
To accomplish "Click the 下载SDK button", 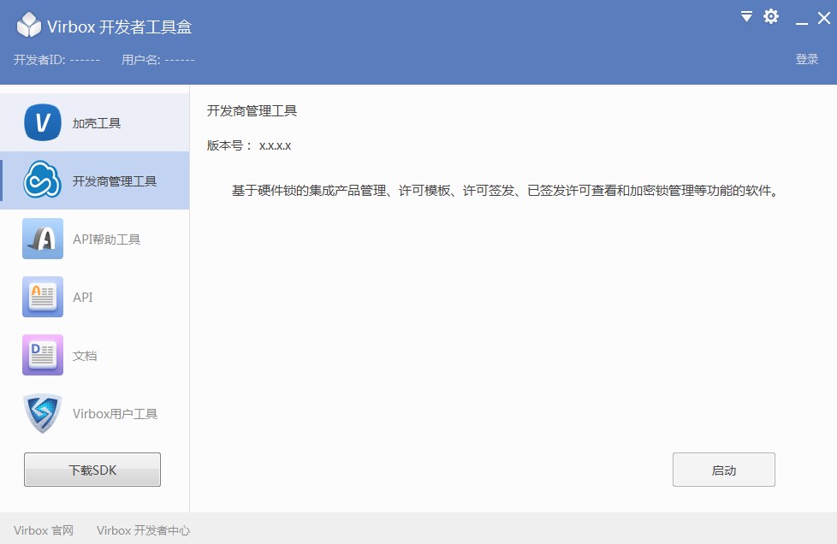I will click(92, 469).
